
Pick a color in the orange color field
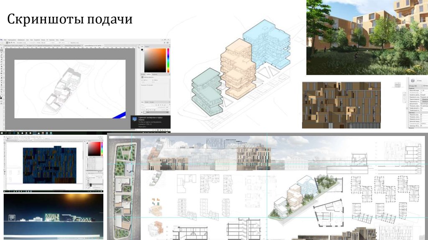point(155,61)
